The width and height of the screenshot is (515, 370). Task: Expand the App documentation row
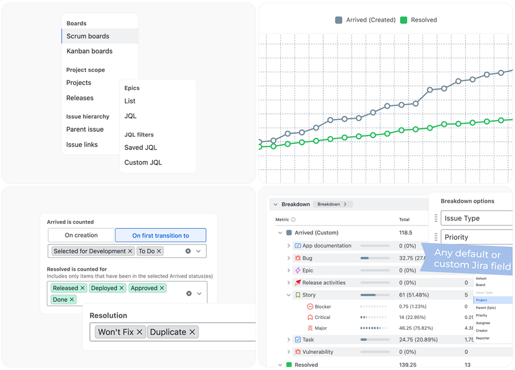point(289,246)
